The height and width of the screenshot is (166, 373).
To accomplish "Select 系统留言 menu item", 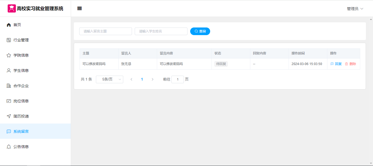I will tap(21, 131).
